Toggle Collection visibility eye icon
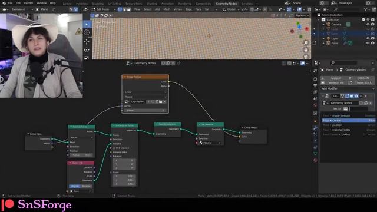Viewport: 377px width, 212px height. click(368, 19)
